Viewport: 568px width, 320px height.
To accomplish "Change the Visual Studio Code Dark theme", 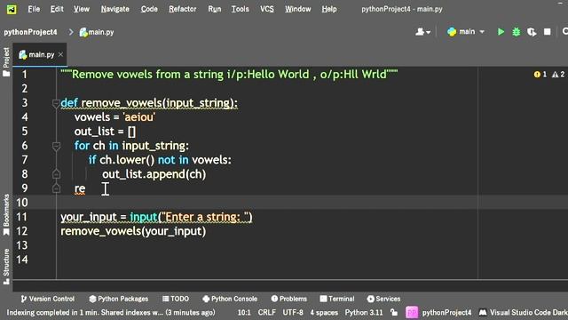I will [x=523, y=312].
